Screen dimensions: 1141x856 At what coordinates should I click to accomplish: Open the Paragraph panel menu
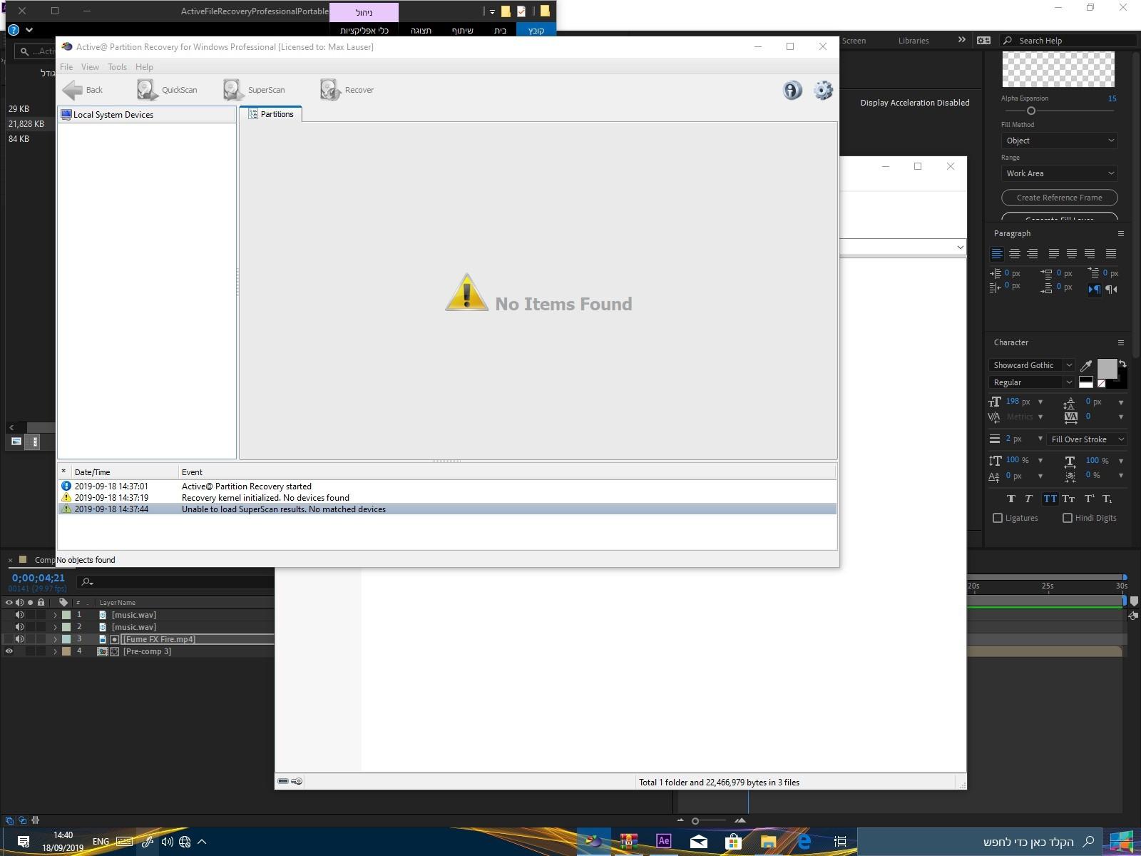1120,234
